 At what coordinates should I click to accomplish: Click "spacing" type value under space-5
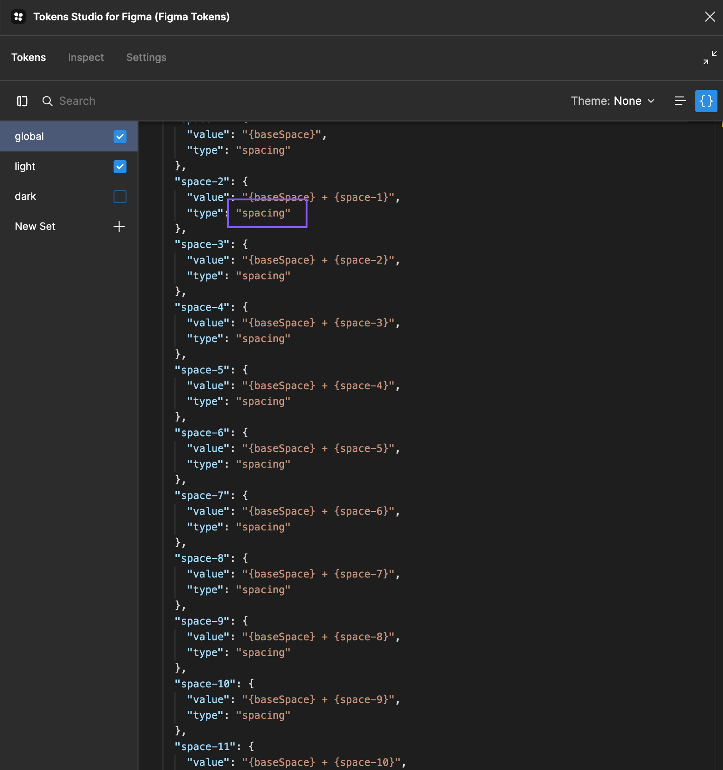click(x=263, y=402)
